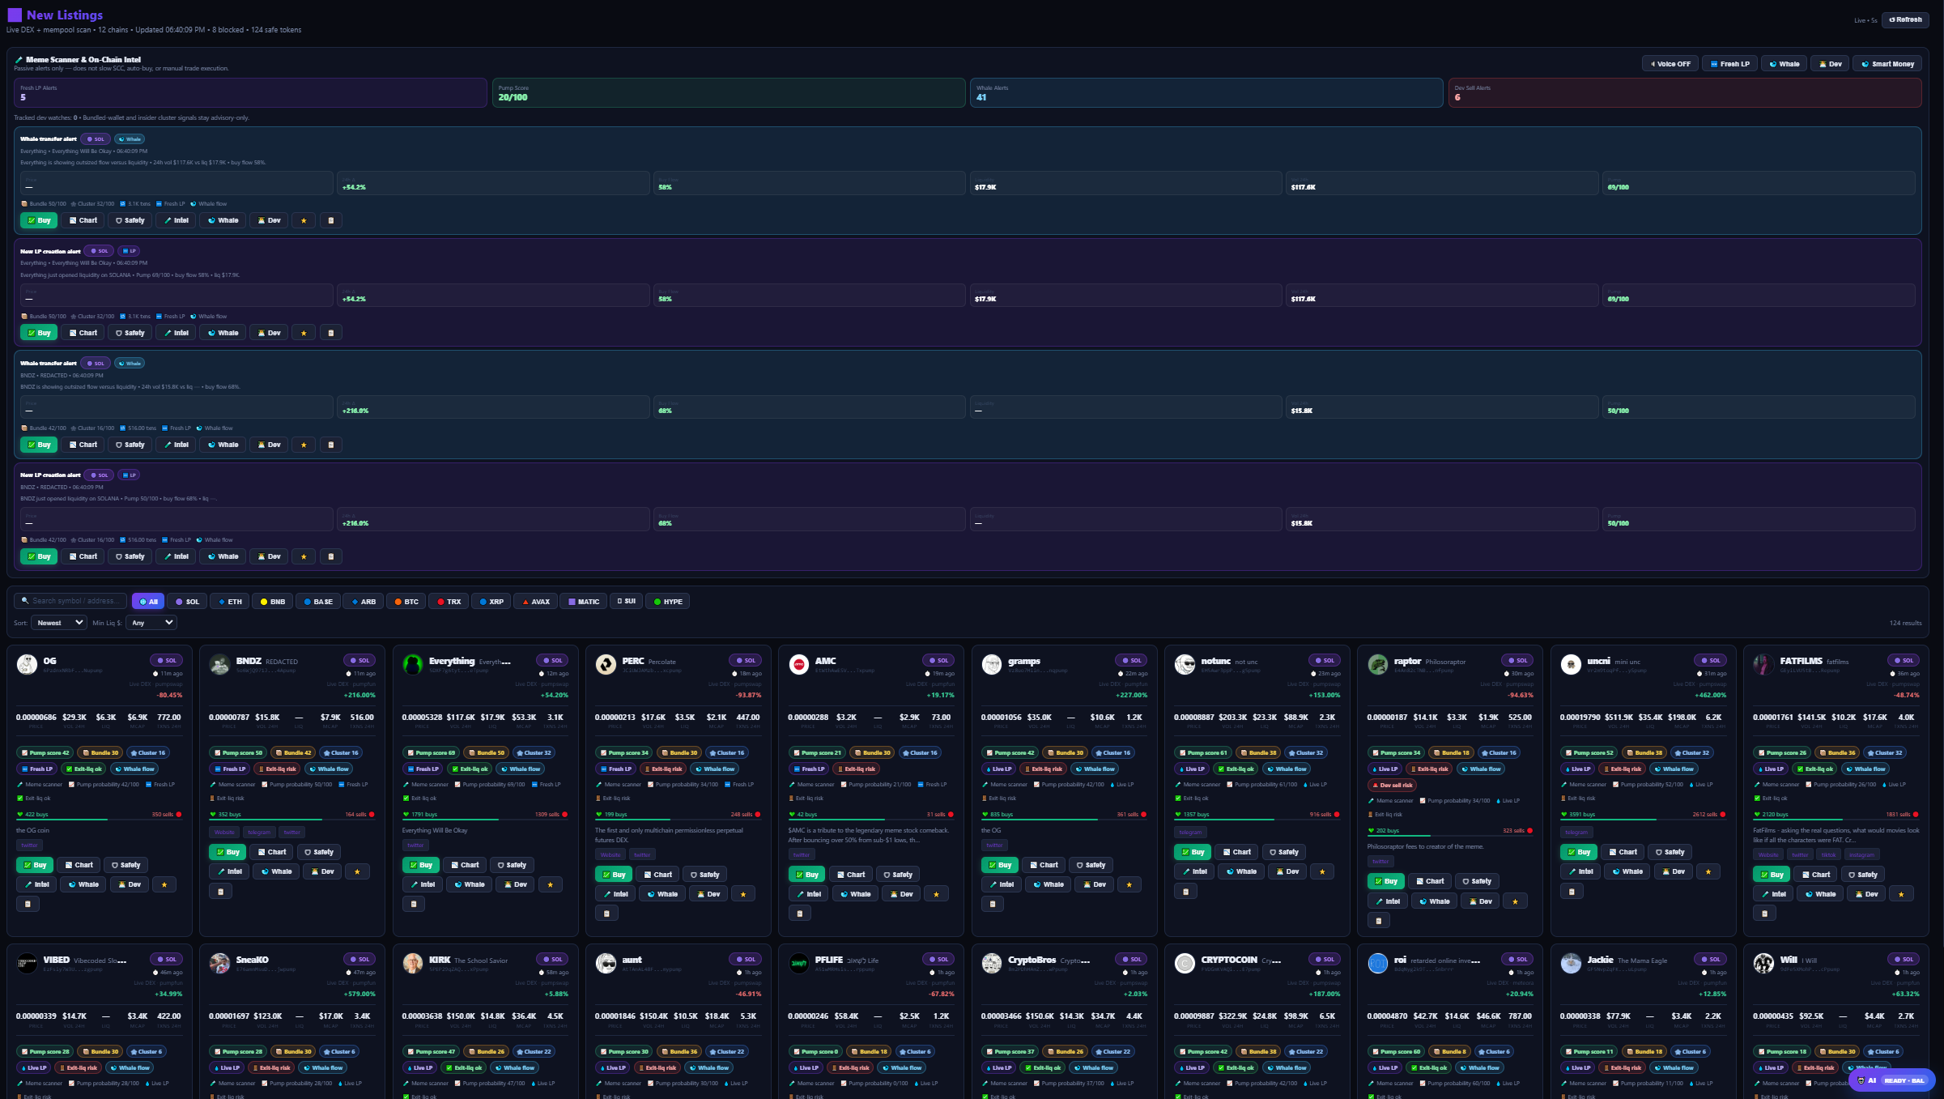Switch to the SOL chain filter tab
The width and height of the screenshot is (1944, 1099).
click(188, 601)
